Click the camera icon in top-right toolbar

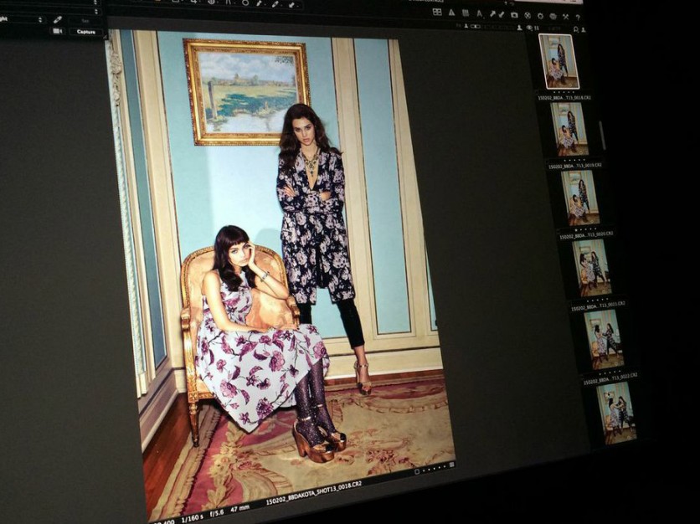click(x=515, y=14)
